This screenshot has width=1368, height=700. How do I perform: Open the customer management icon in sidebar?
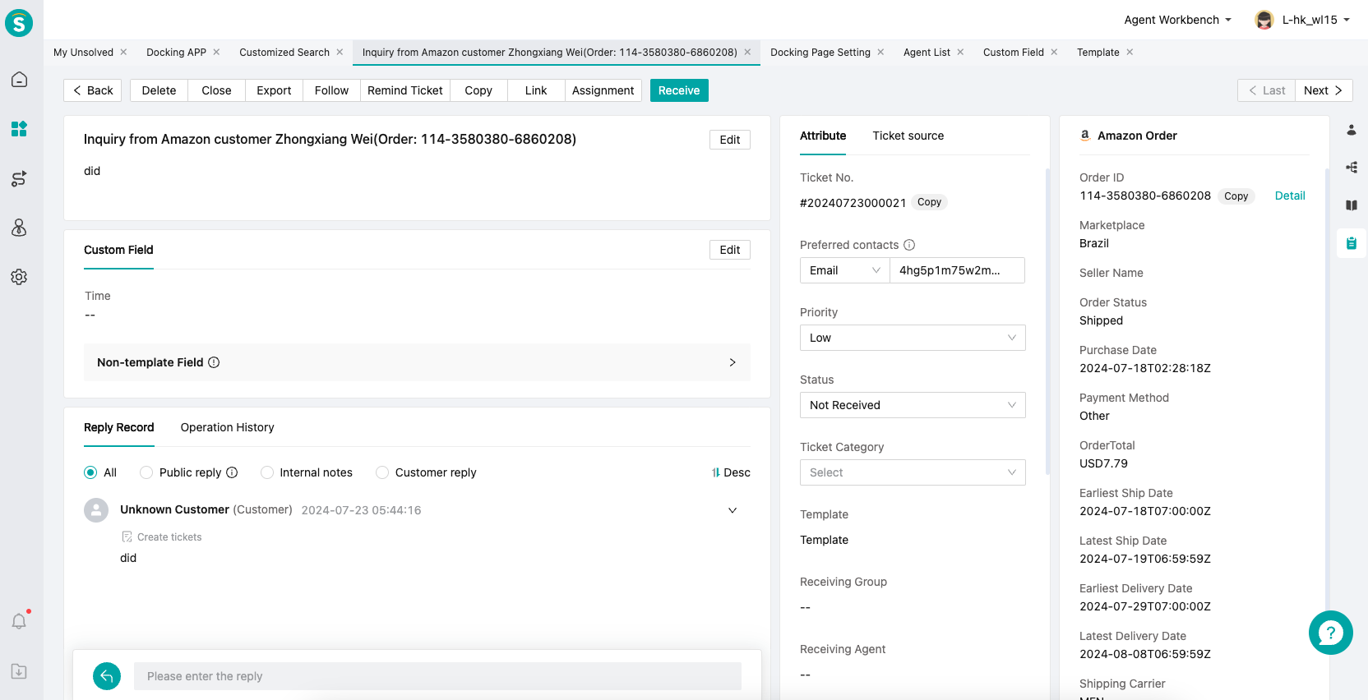[19, 228]
